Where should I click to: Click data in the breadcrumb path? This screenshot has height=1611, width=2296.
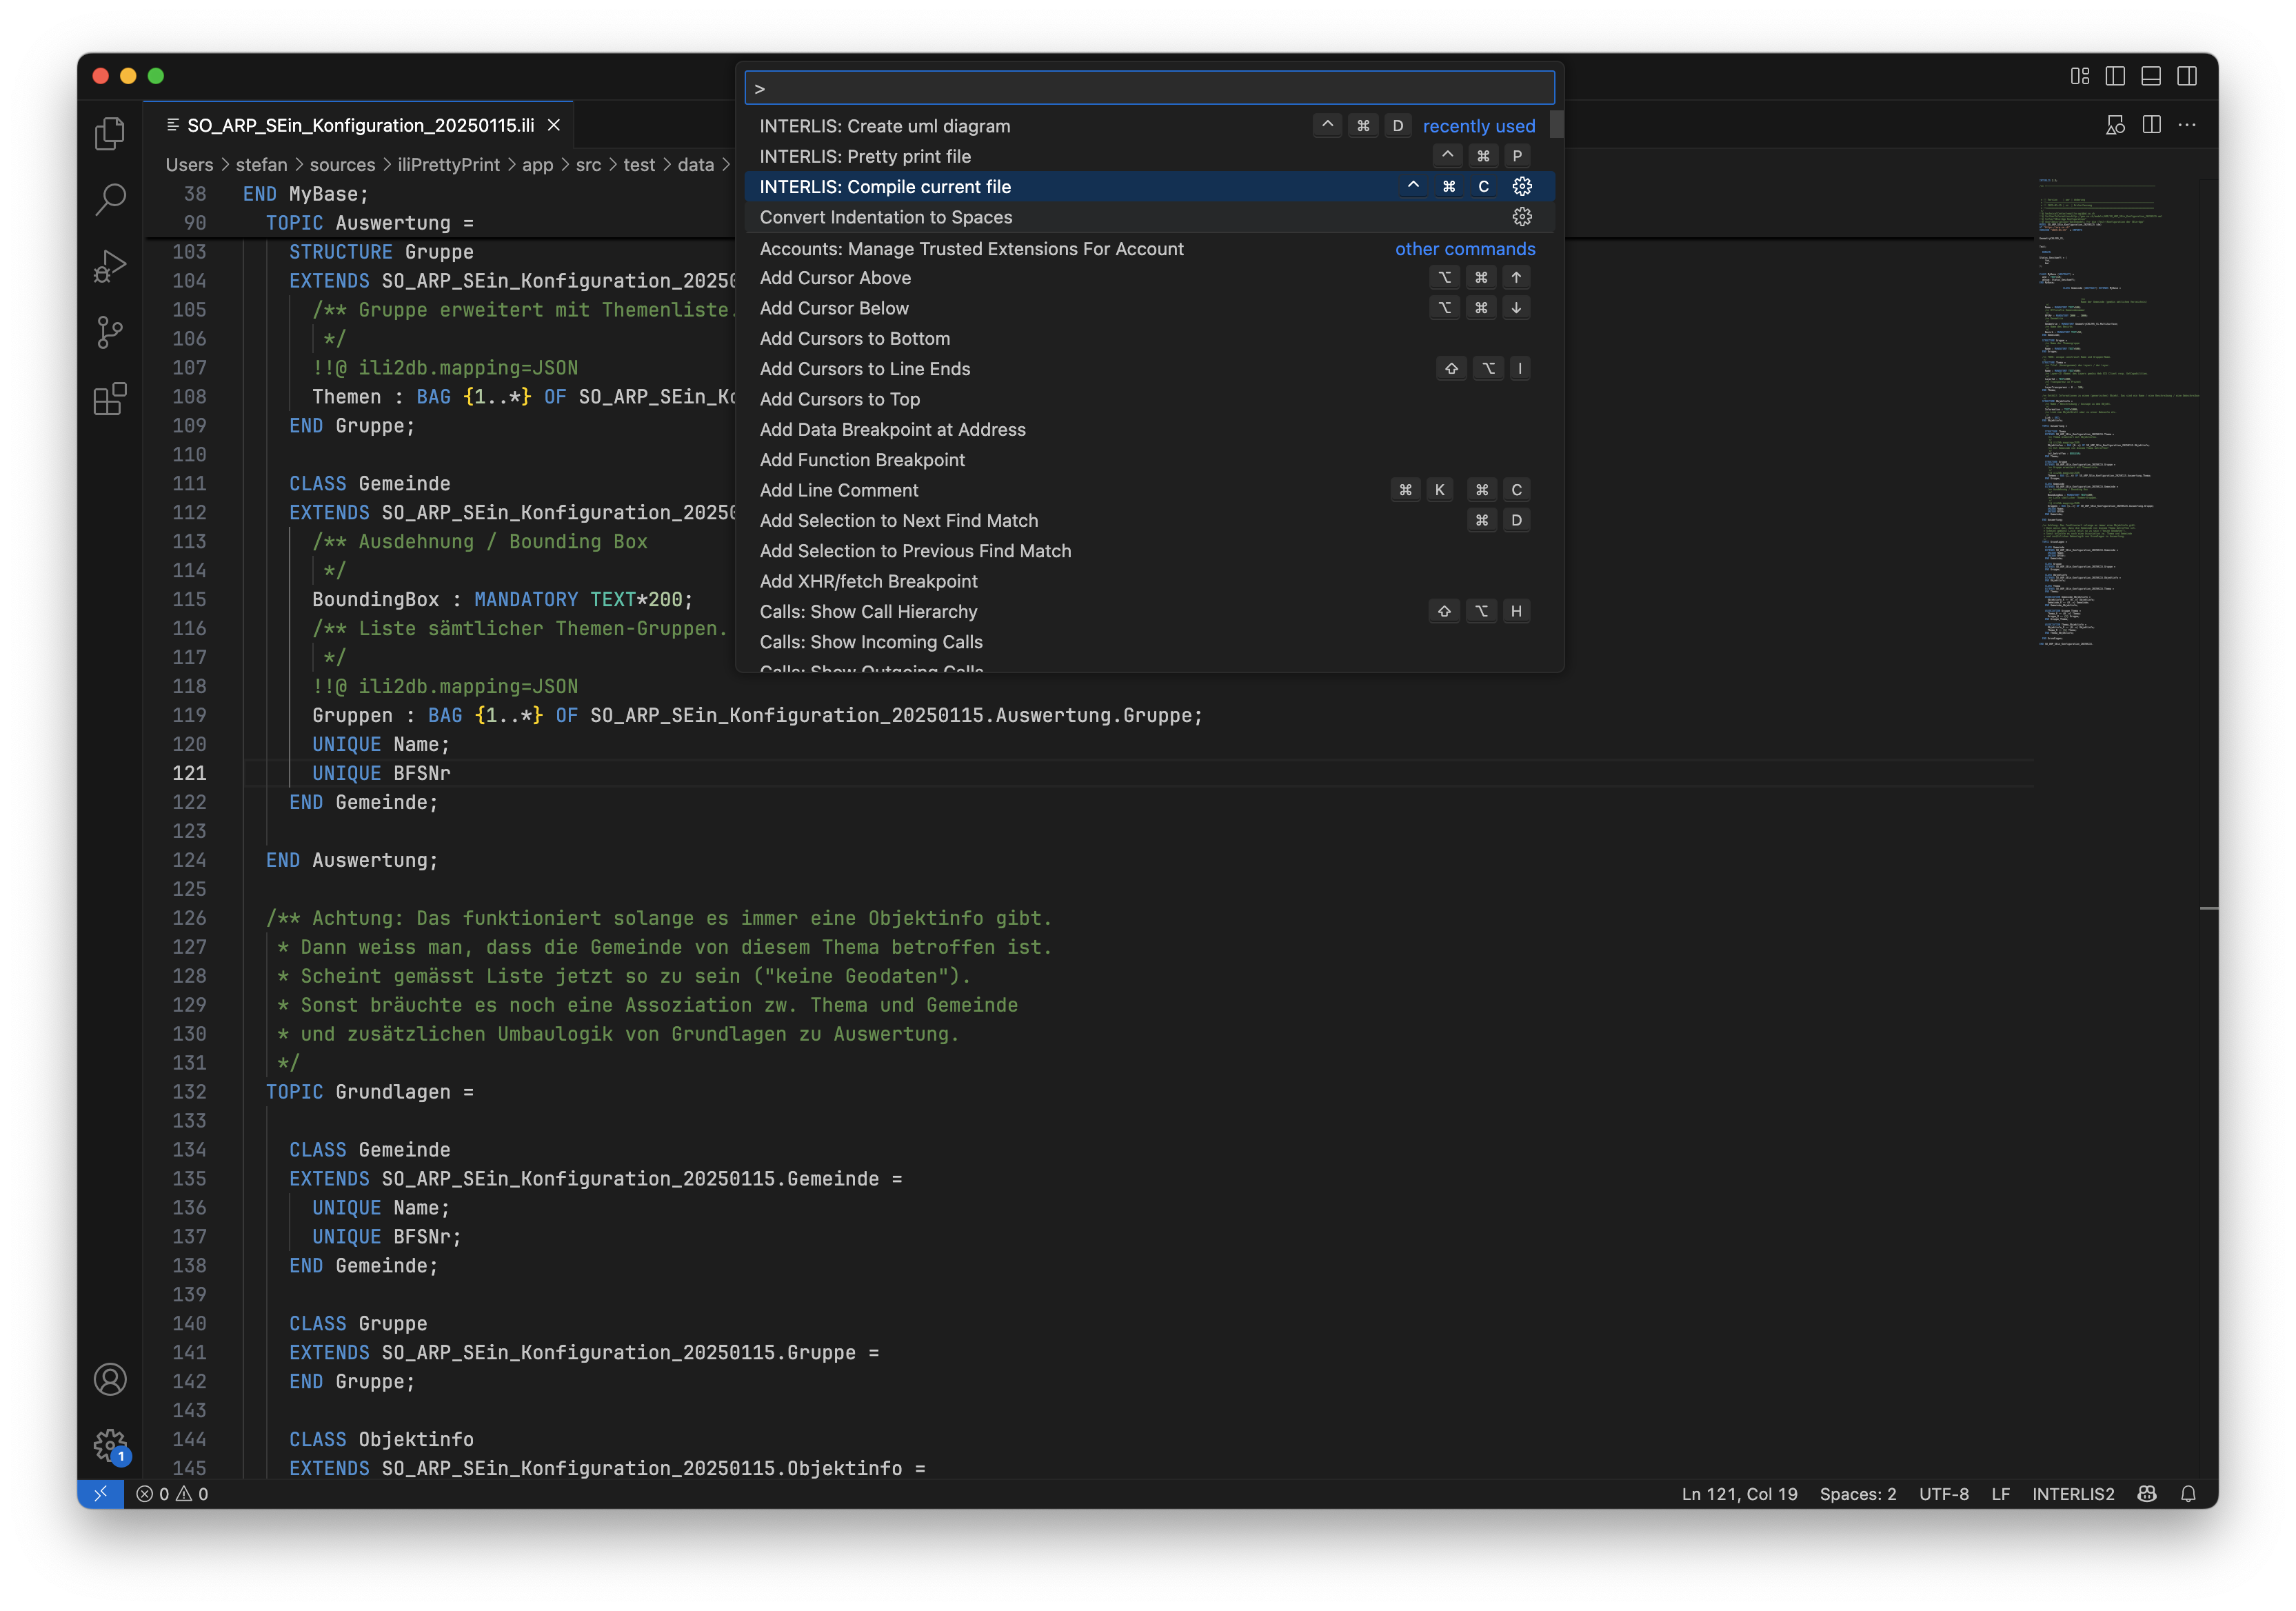coord(695,165)
